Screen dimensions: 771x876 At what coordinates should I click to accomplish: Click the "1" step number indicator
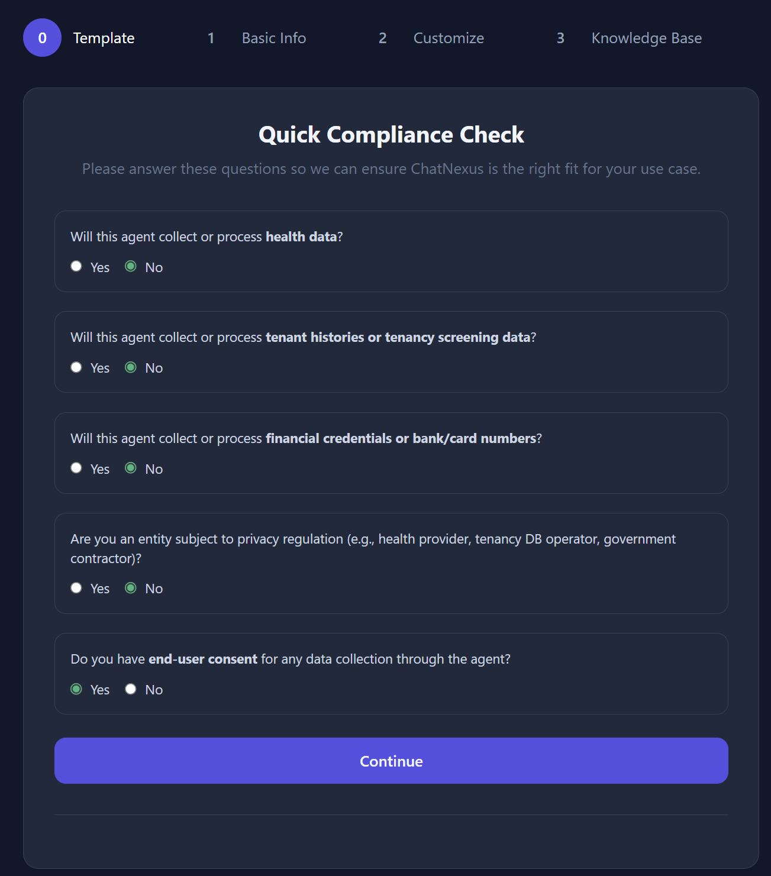[x=211, y=37]
